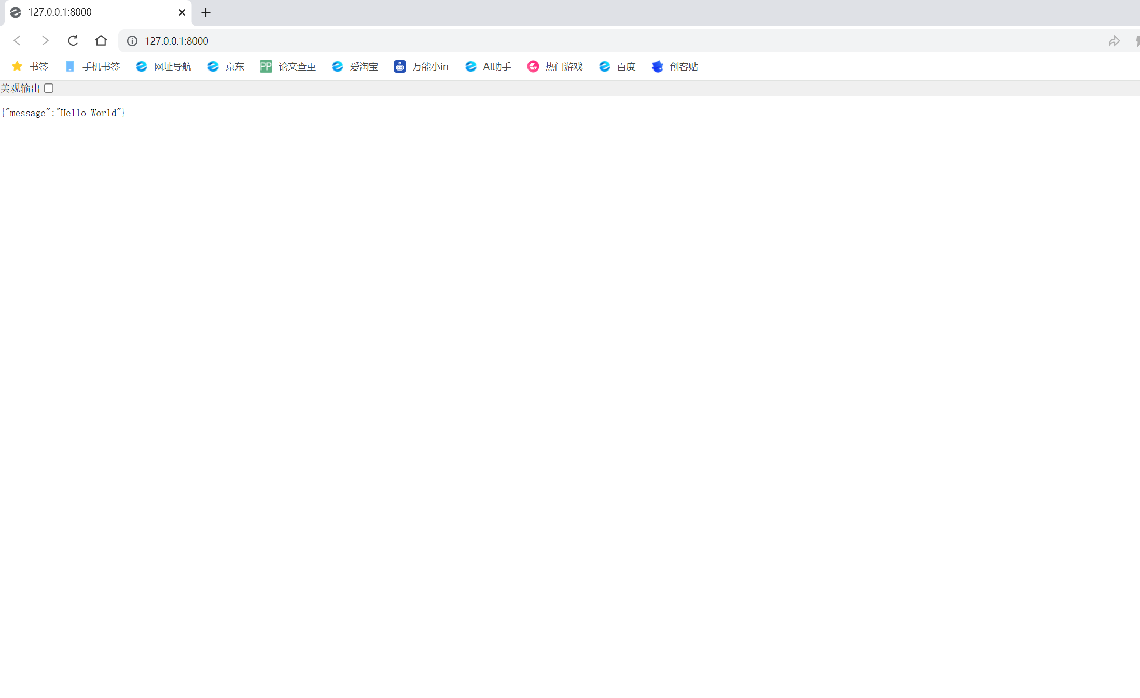Go to the home page icon
1140x698 pixels.
tap(101, 40)
